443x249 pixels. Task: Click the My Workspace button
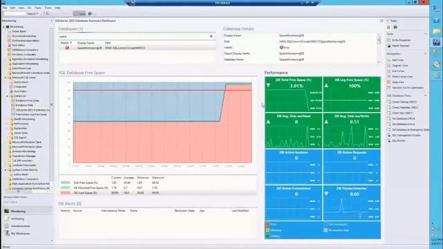[28, 234]
